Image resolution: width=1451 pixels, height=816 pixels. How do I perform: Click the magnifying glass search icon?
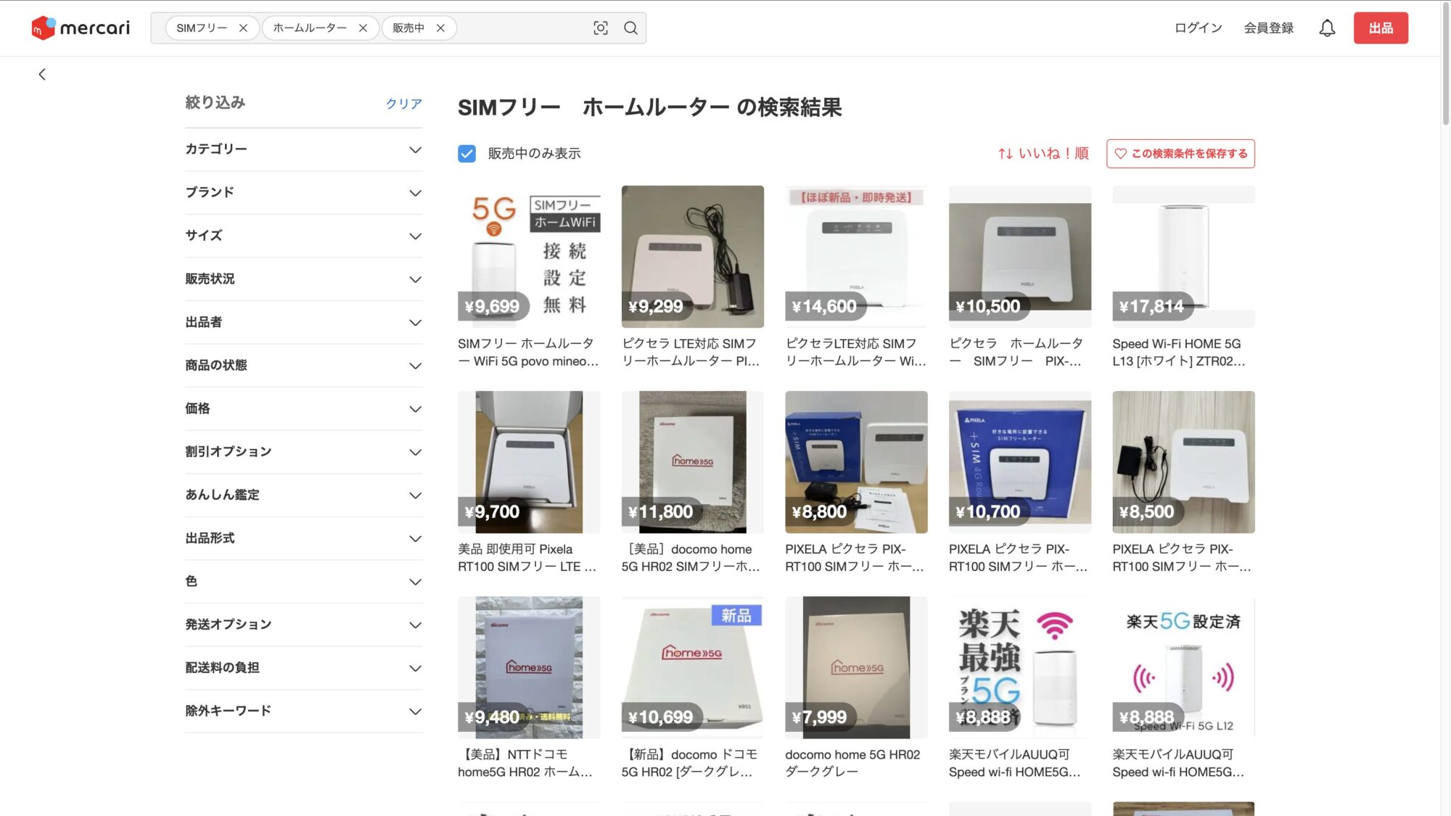coord(630,28)
